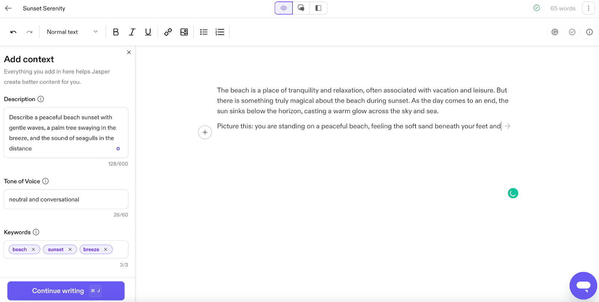Create a numbered list
Screen dimensions: 599x302
220,32
